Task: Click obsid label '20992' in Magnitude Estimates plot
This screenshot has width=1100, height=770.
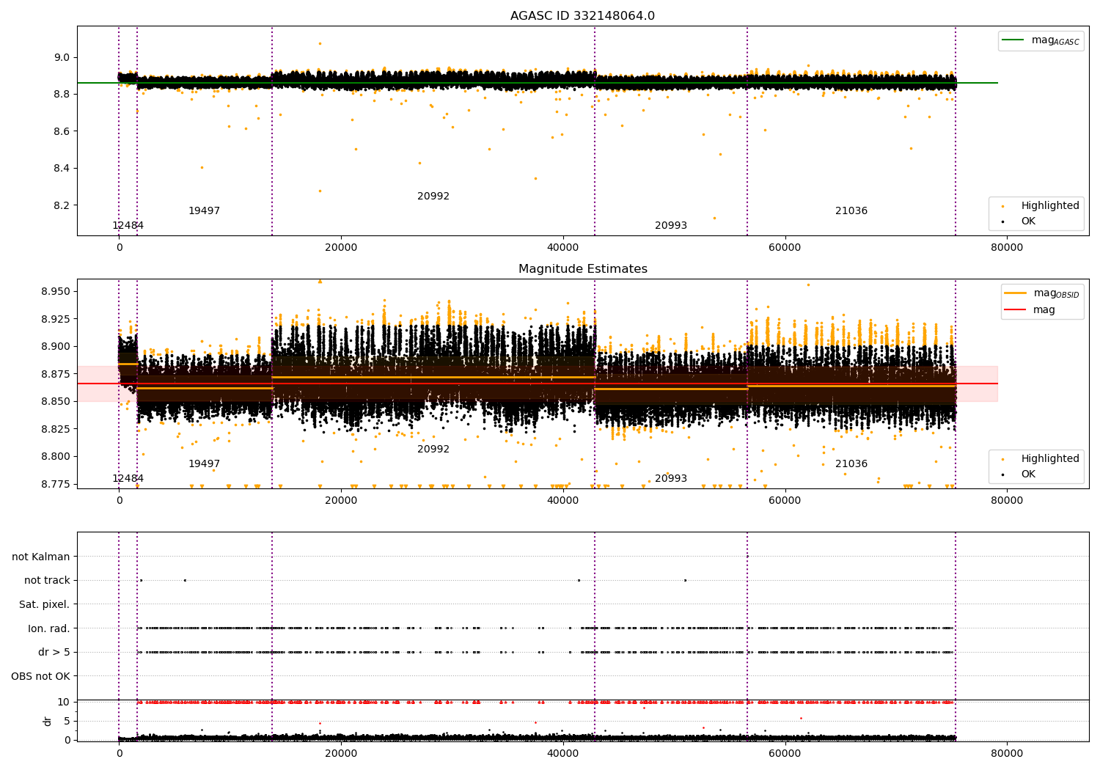Action: coord(433,450)
